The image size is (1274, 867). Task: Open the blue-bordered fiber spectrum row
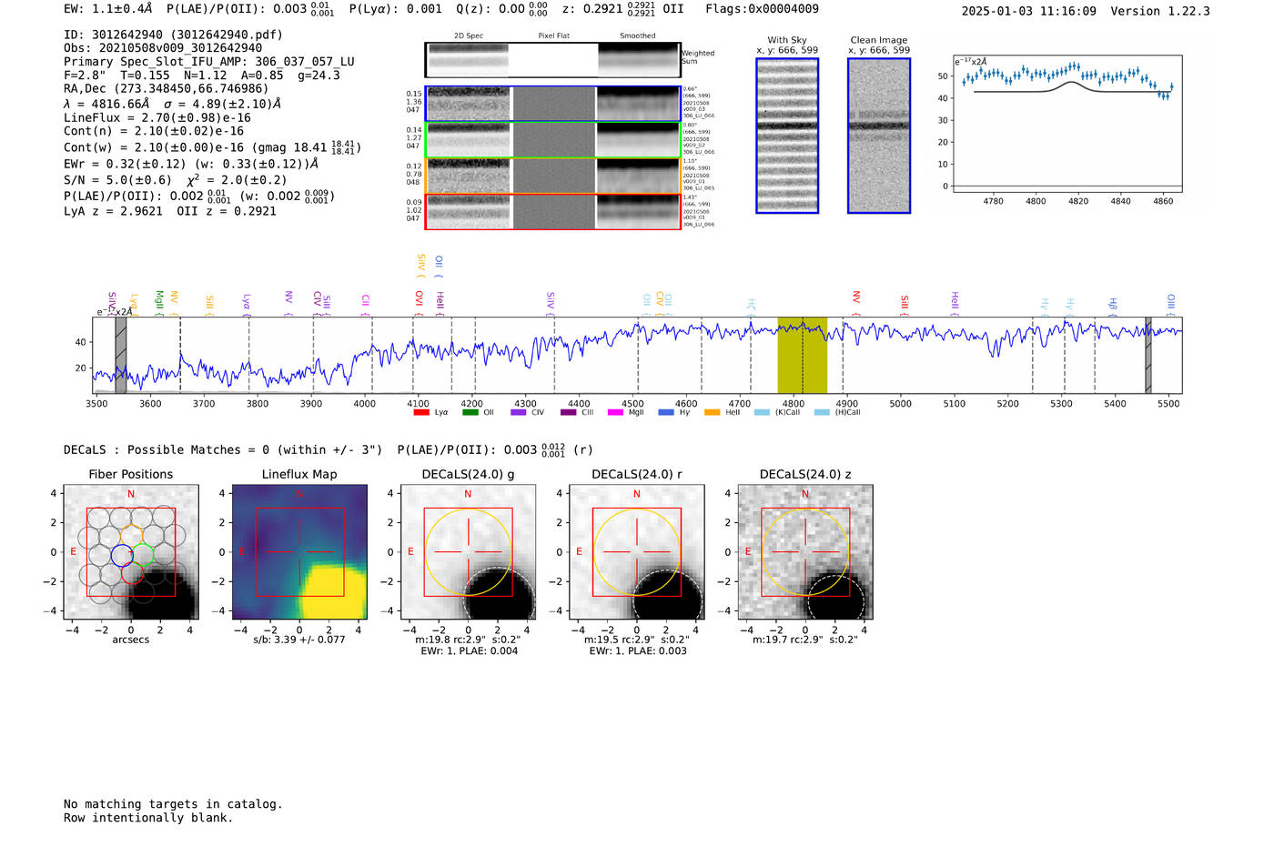point(552,104)
